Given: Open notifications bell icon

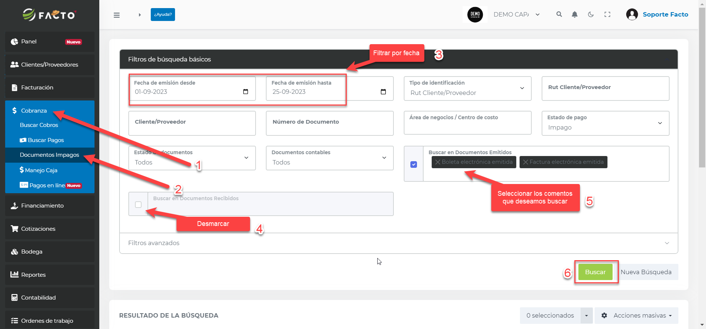Looking at the screenshot, I should click(x=574, y=14).
